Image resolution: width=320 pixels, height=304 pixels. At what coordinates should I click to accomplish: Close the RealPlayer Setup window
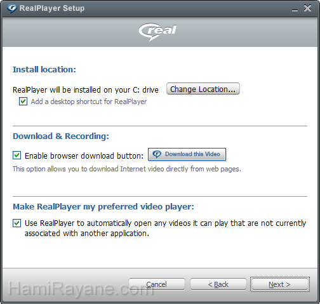coord(307,8)
